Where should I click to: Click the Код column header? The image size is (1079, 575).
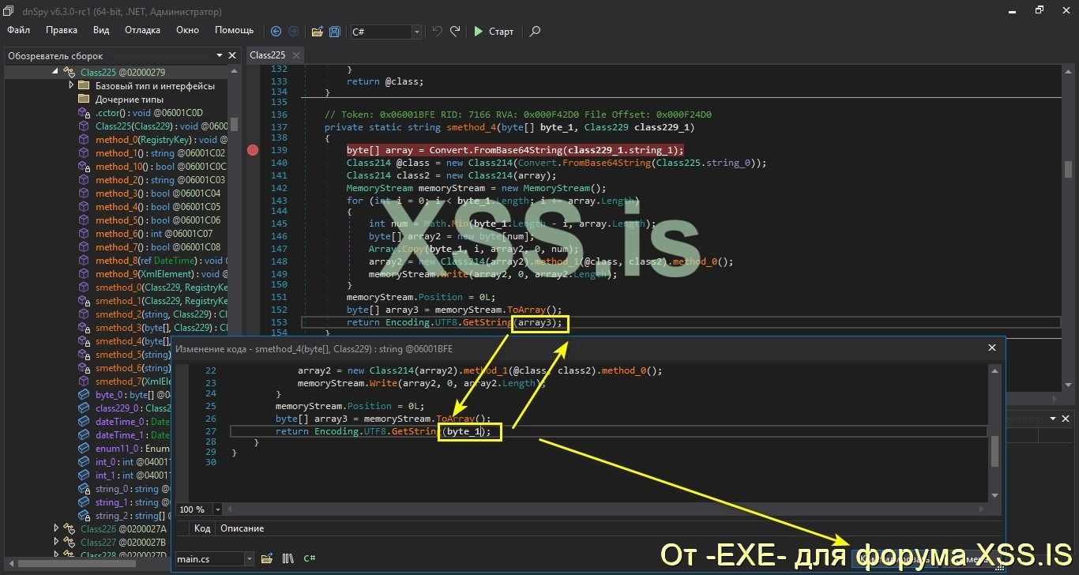tap(202, 528)
